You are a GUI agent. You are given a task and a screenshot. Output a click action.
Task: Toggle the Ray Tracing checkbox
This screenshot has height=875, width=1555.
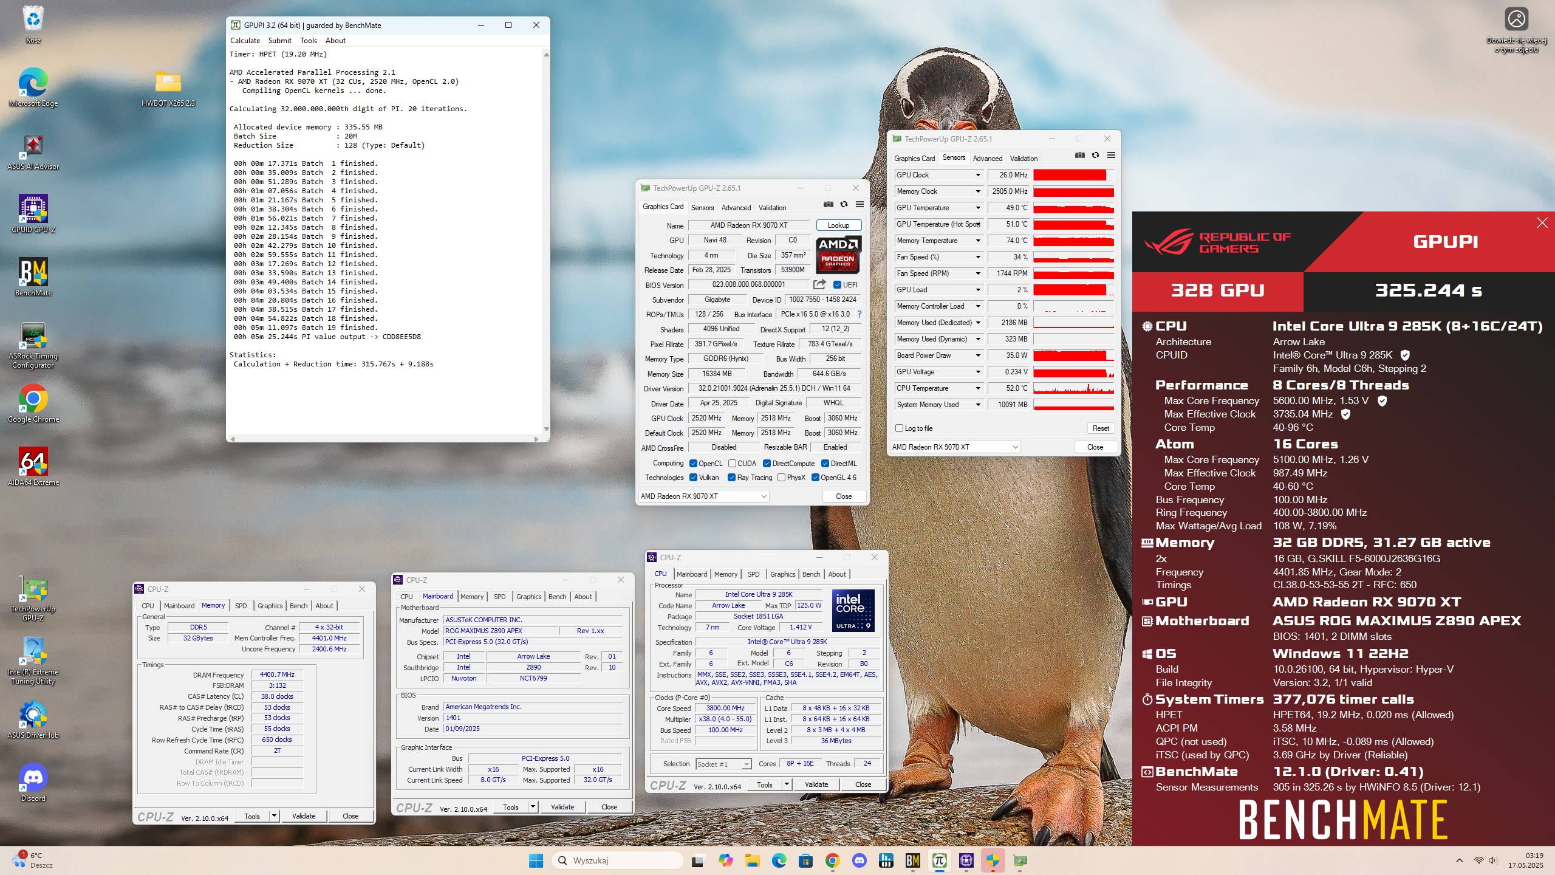tap(731, 478)
